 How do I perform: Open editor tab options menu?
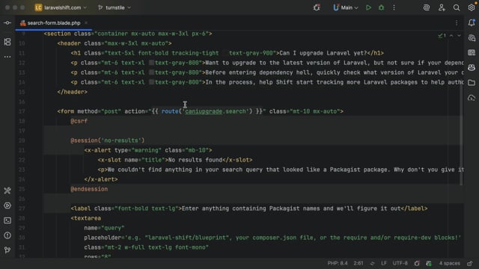click(457, 23)
